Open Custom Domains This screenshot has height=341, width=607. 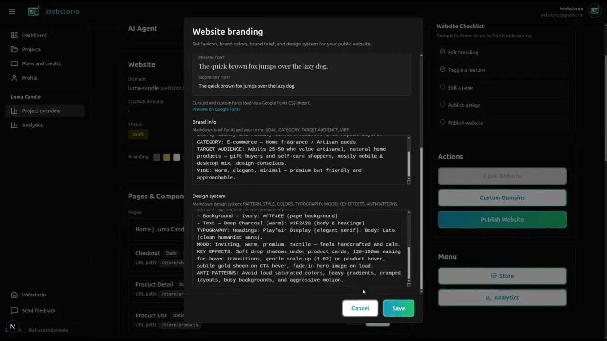[502, 198]
